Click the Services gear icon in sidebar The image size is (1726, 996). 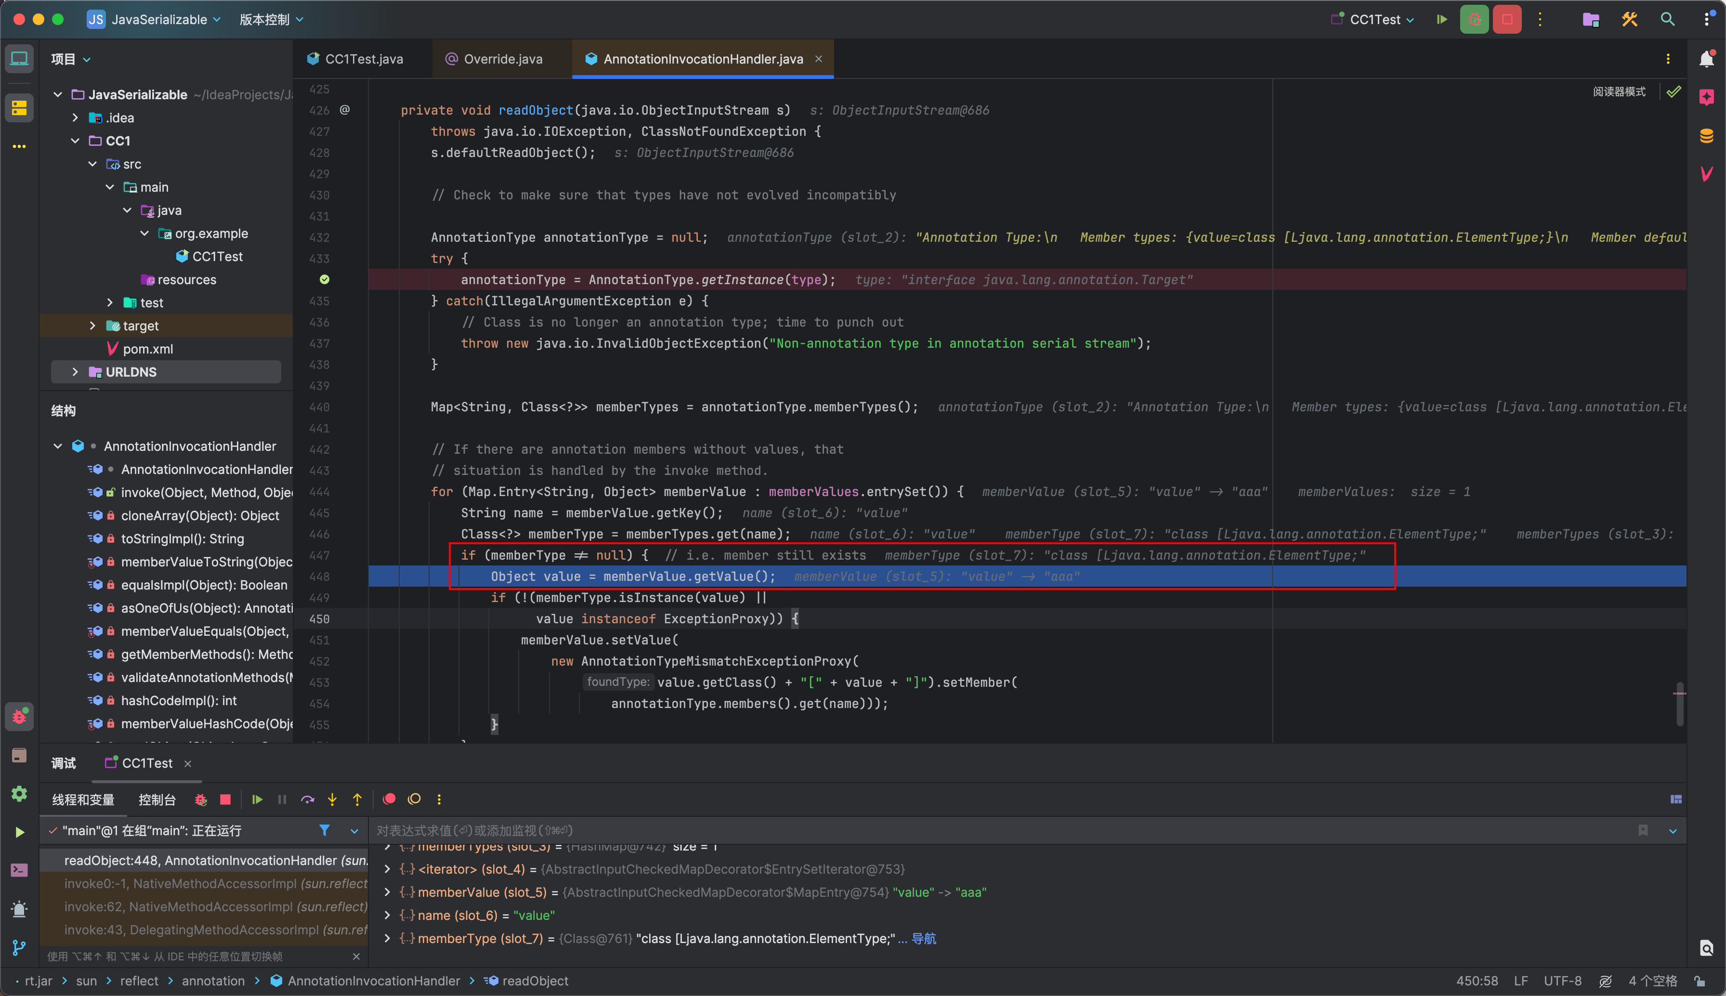(x=19, y=794)
